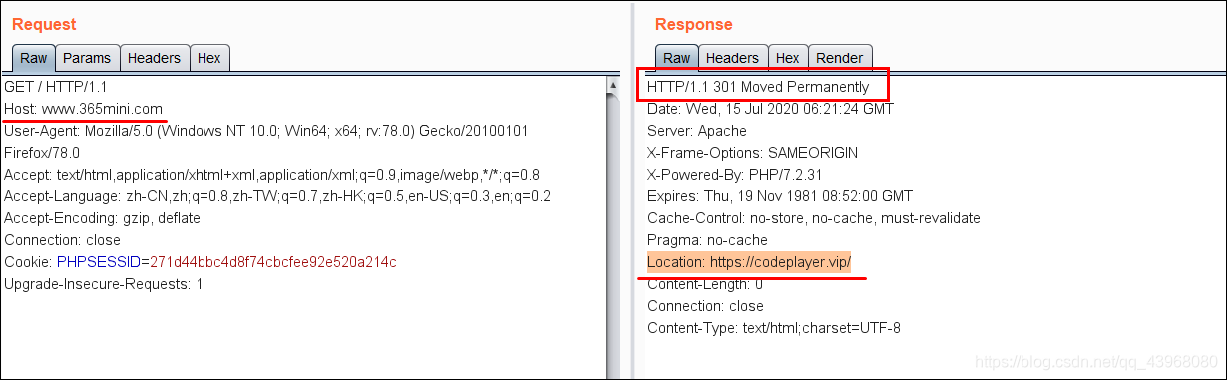1227x380 pixels.
Task: Click the request pane vertical scrollbar track
Action: point(613,235)
